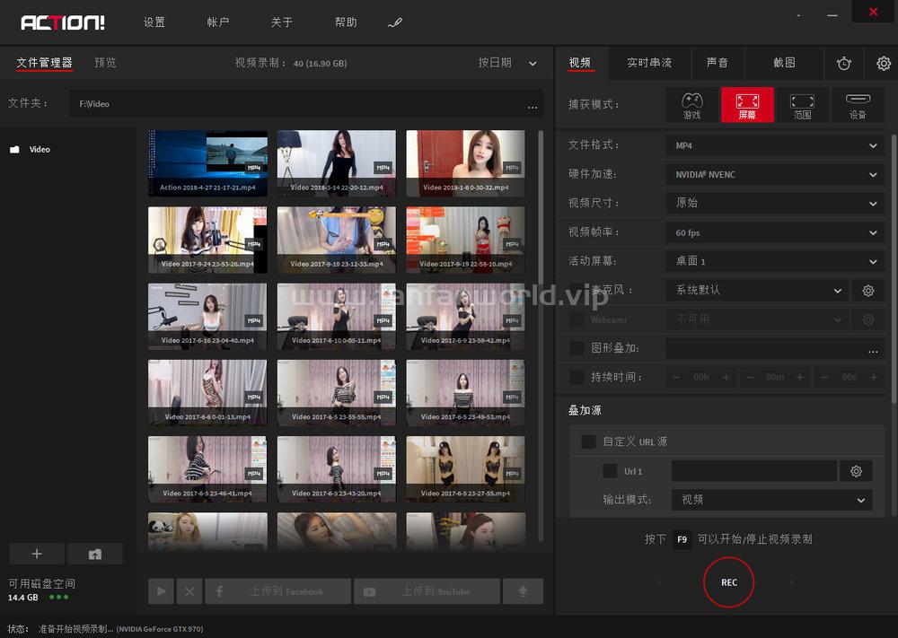The image size is (898, 638).
Task: Switch to the screenshot tab
Action: (x=784, y=63)
